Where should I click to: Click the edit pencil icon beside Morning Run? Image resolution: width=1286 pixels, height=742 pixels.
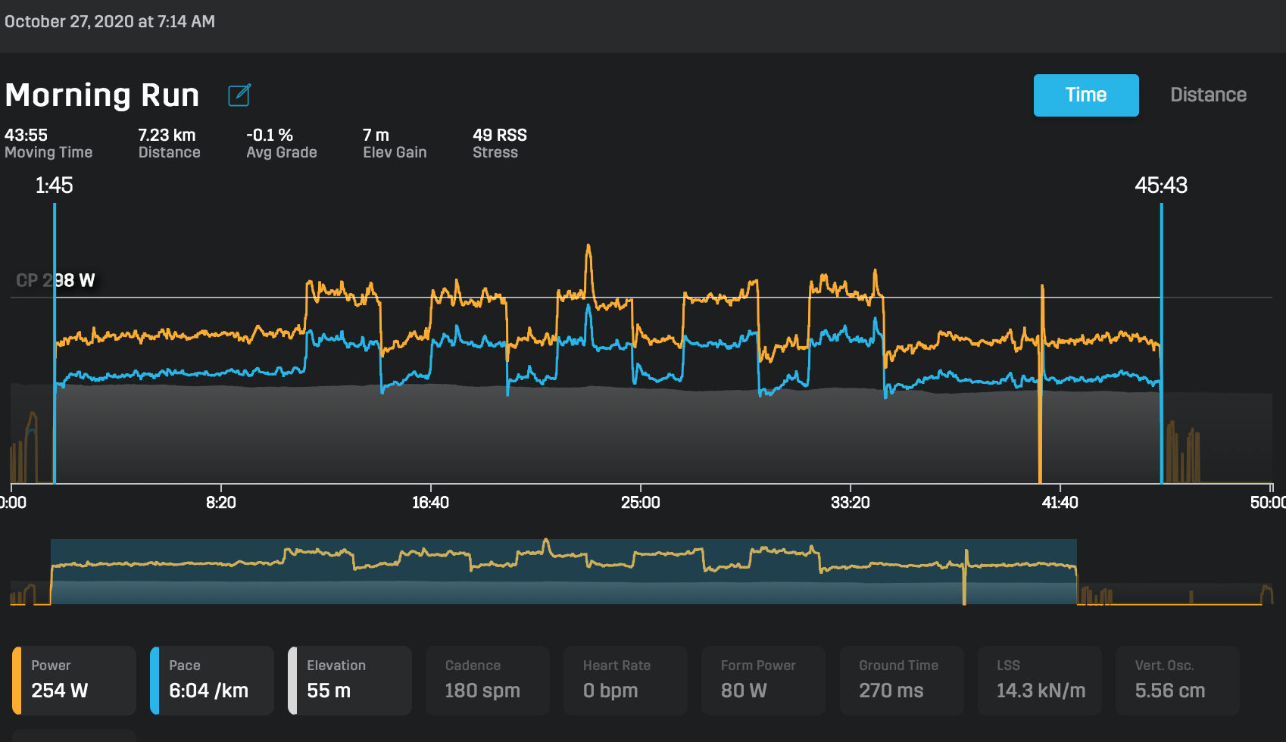pyautogui.click(x=239, y=95)
